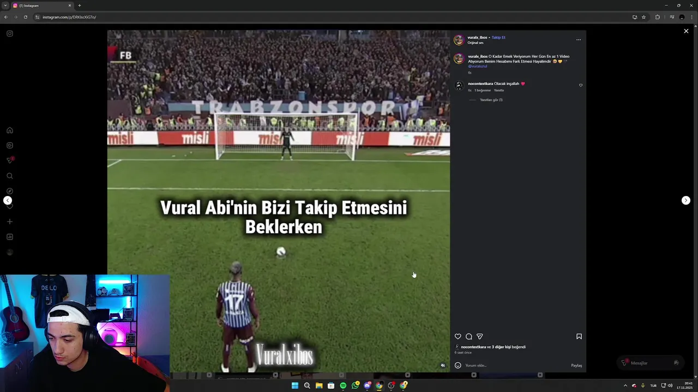This screenshot has height=392, width=698.
Task: Click Takip Et to follow vuralx_ibos
Action: point(498,38)
